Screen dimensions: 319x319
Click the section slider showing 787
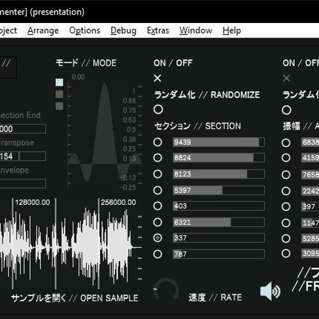[x=219, y=254]
